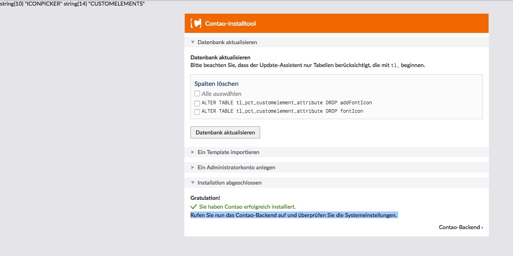
Task: Click the bold 'Datenbank aktualisieren' heading text
Action: tap(220, 57)
